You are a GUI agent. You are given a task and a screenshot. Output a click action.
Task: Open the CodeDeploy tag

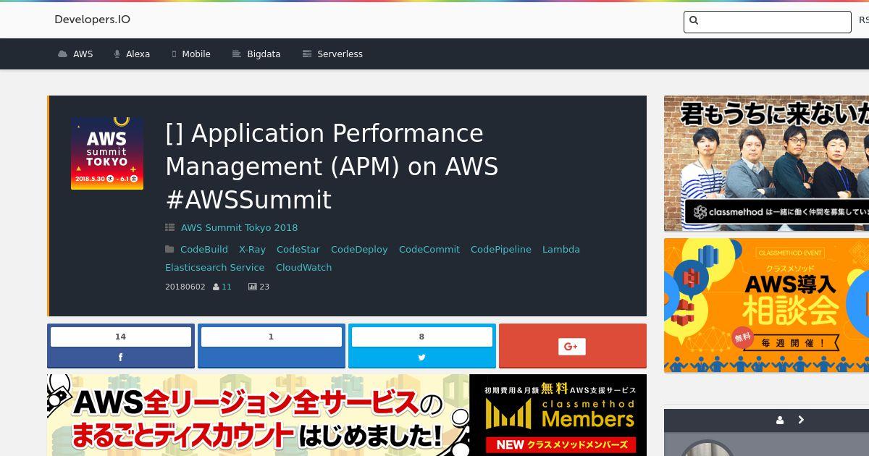coord(359,249)
